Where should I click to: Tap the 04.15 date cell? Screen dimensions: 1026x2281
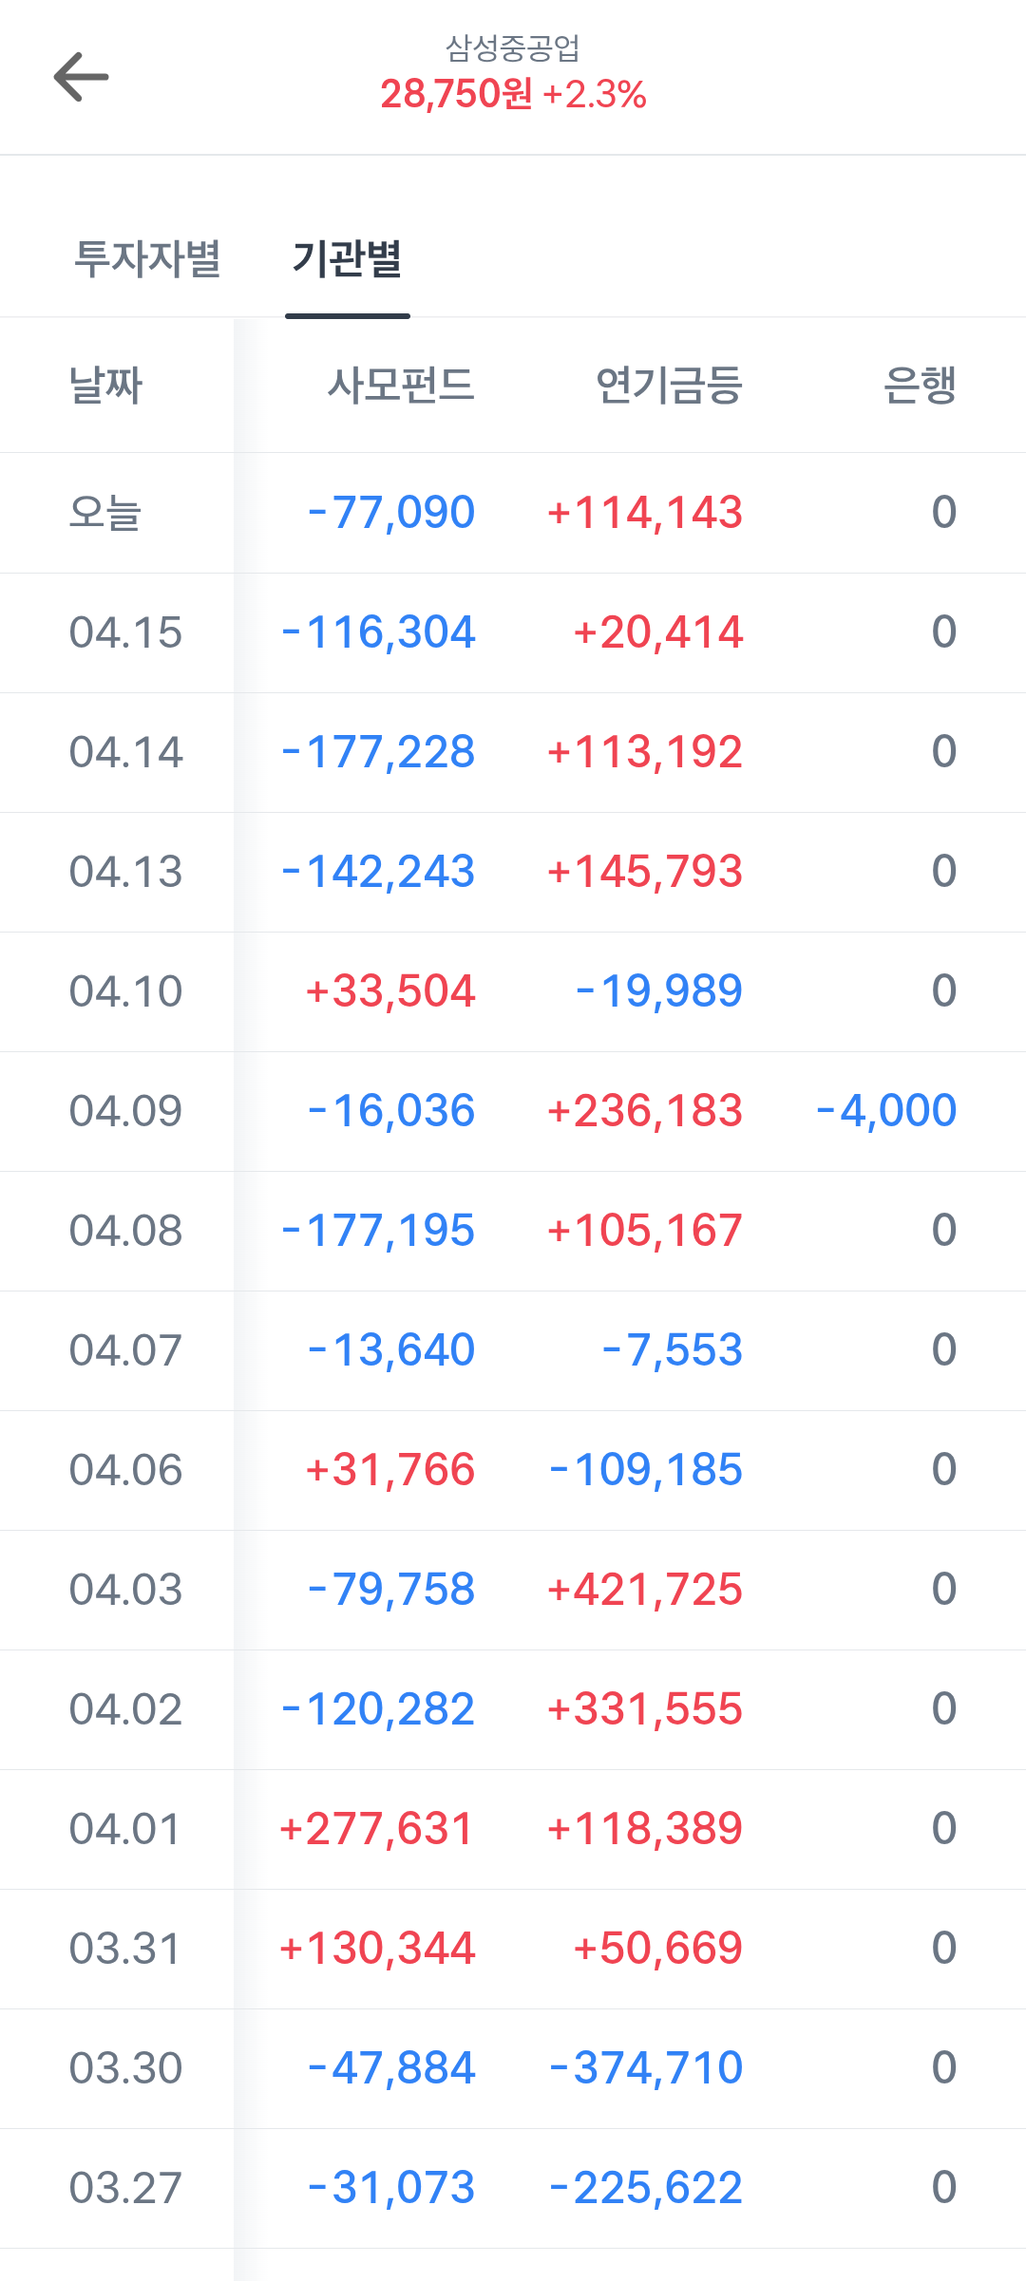tap(125, 632)
